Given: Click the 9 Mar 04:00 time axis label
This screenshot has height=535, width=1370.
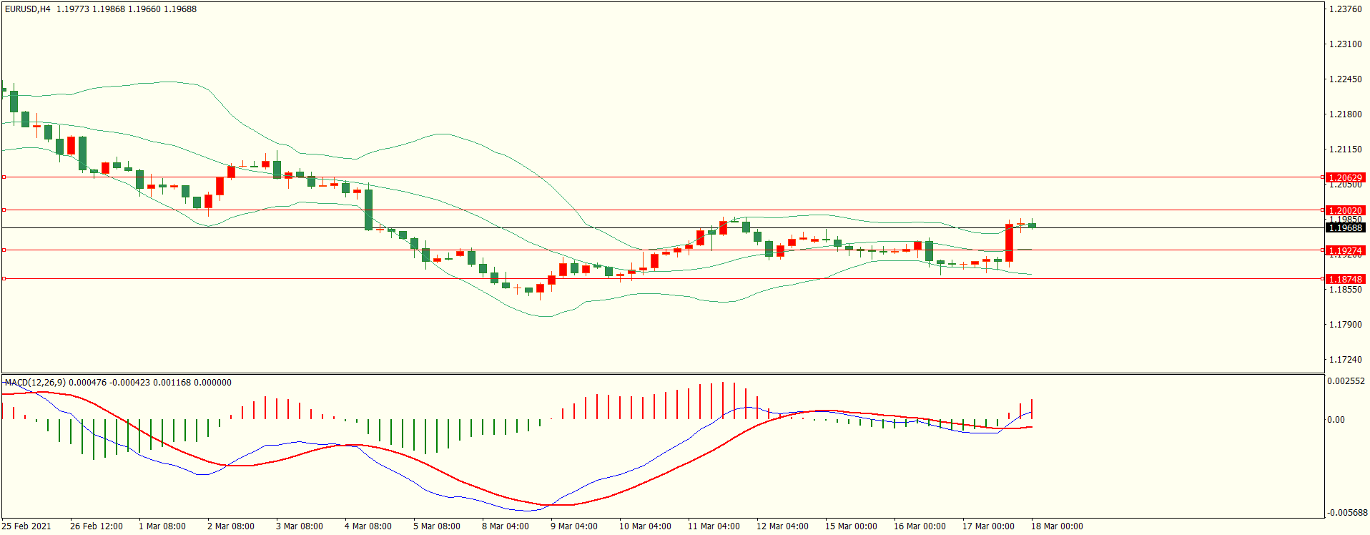Looking at the screenshot, I should point(573,526).
